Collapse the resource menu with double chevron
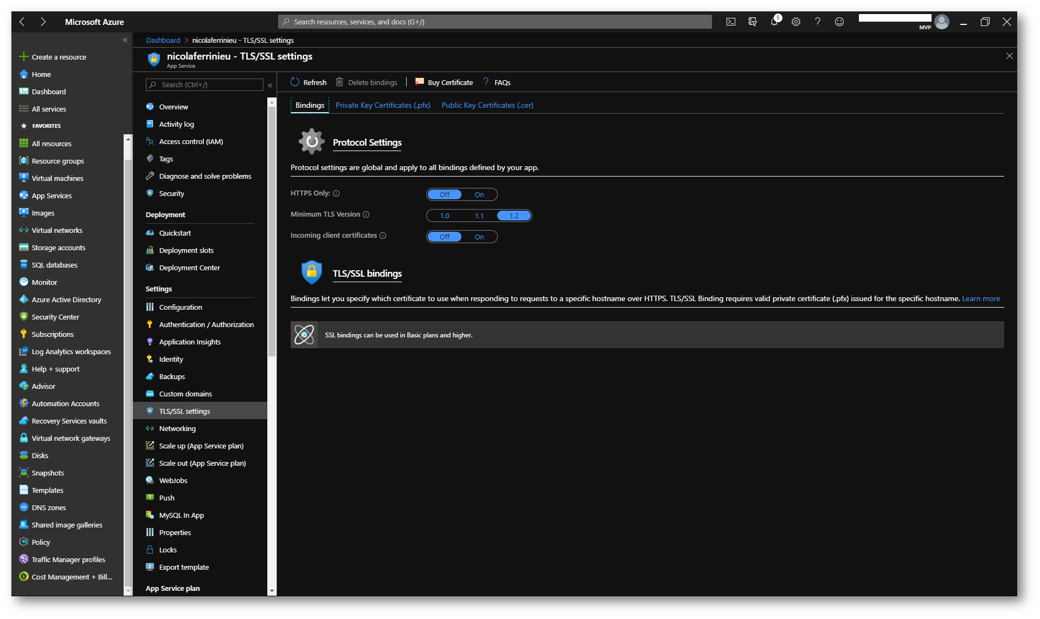The width and height of the screenshot is (1040, 619). (x=270, y=85)
